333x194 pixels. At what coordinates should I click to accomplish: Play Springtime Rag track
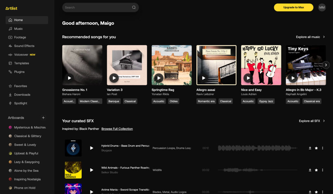159,78
